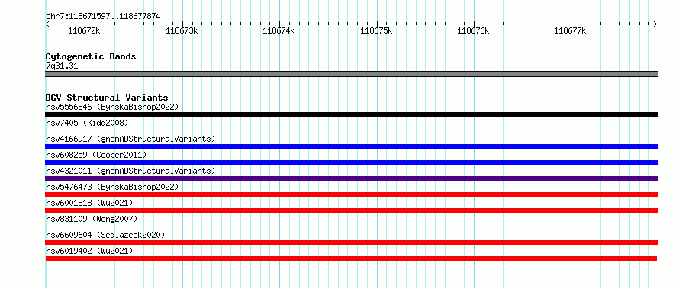Viewport: 679px width, 288px height.
Task: Open variant nsv4321011 (gnomADStructuralVariants) label
Action: [130, 171]
